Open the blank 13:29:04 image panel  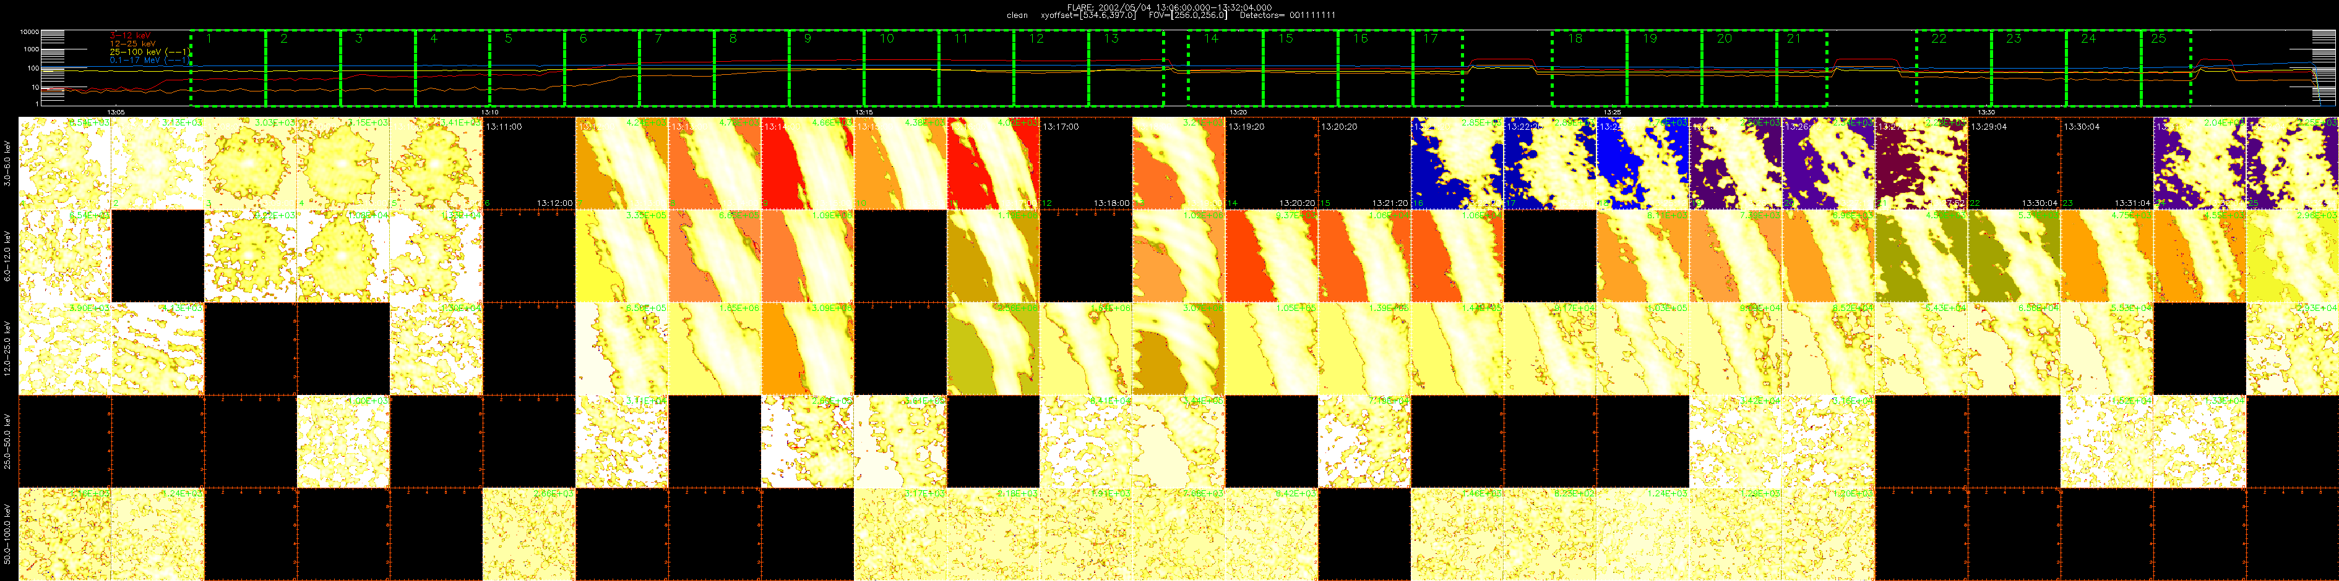[2013, 163]
